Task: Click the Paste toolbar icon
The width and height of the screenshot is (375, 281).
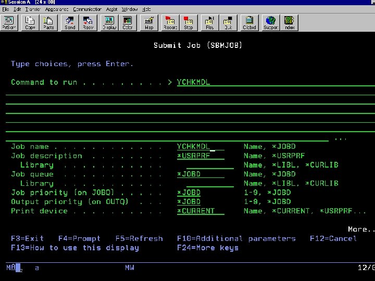Action: (48, 23)
